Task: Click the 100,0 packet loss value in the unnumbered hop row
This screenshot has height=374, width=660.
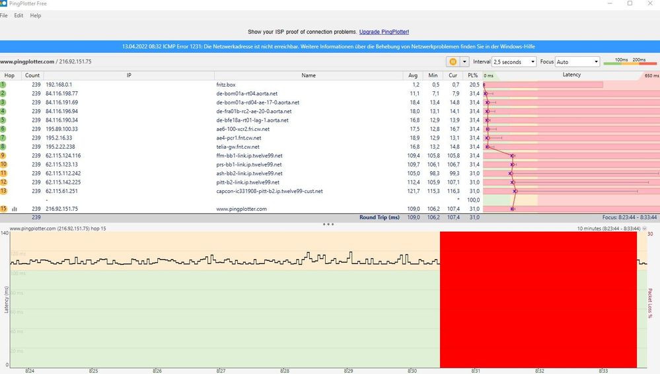Action: coord(473,200)
